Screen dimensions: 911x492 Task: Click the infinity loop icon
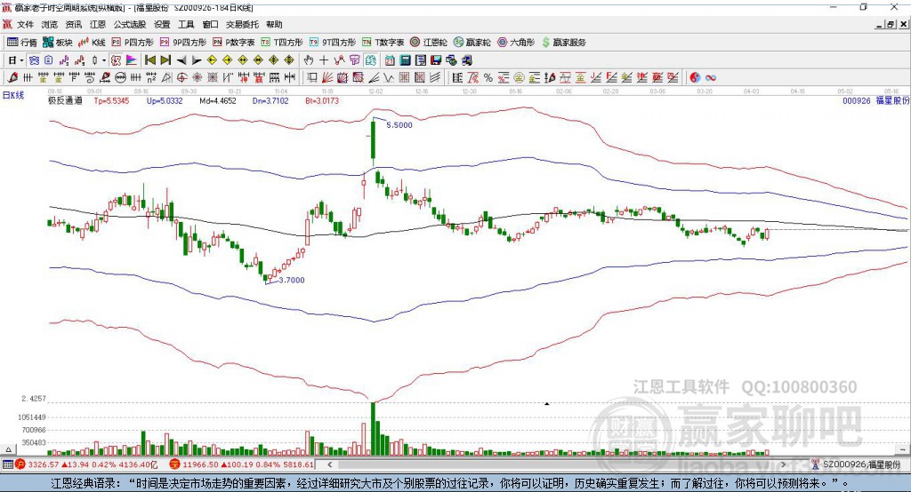[710, 77]
